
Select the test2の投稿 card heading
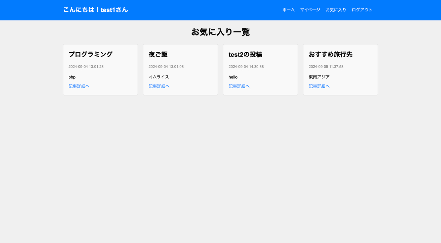point(245,54)
